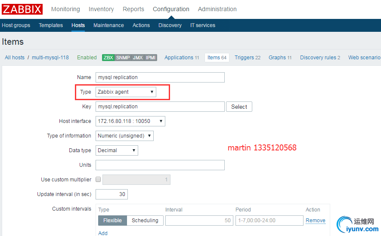Click the ZABBIX logo

(x=22, y=9)
